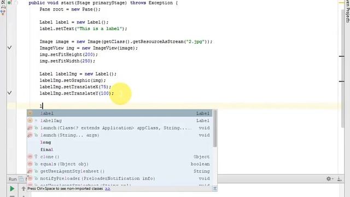Click method icon of clone() suggestion
The image size is (350, 197).
(x=30, y=157)
